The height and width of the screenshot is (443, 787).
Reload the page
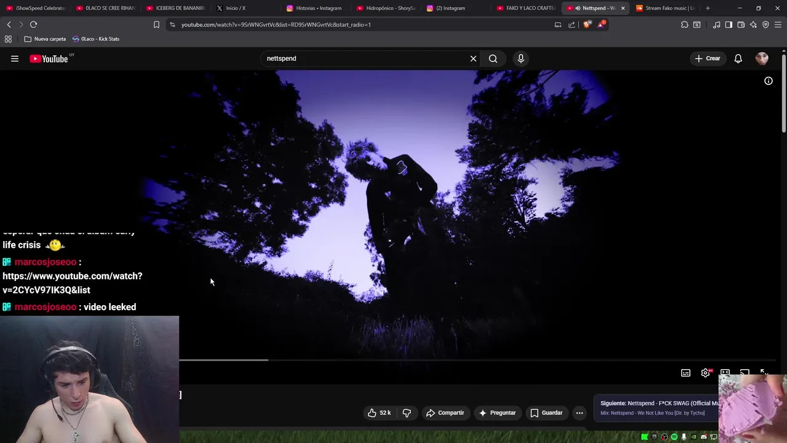33,25
